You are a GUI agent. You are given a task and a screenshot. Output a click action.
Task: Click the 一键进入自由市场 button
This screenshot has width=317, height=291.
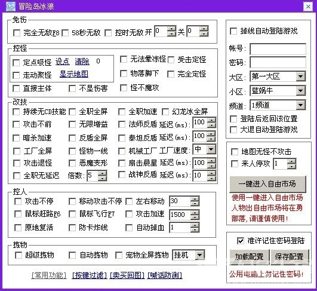tap(267, 184)
